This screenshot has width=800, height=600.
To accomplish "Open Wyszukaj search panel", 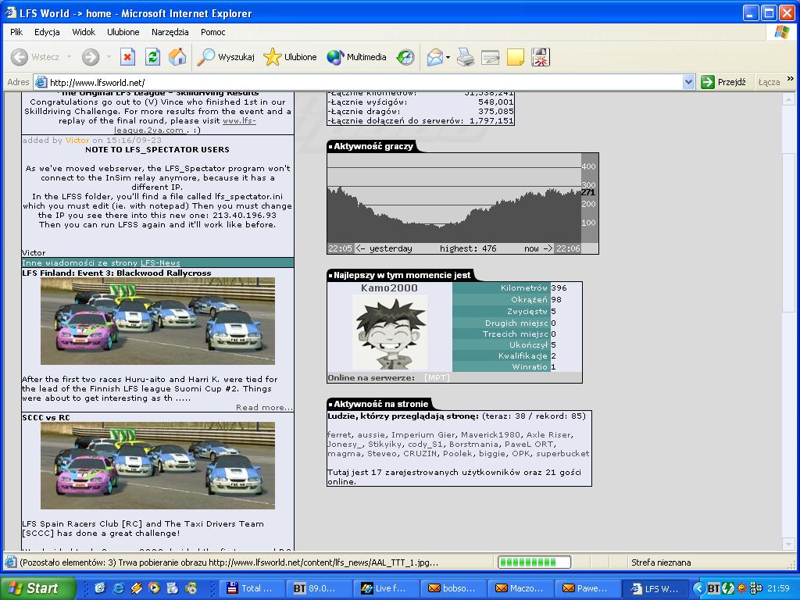I will pos(226,57).
